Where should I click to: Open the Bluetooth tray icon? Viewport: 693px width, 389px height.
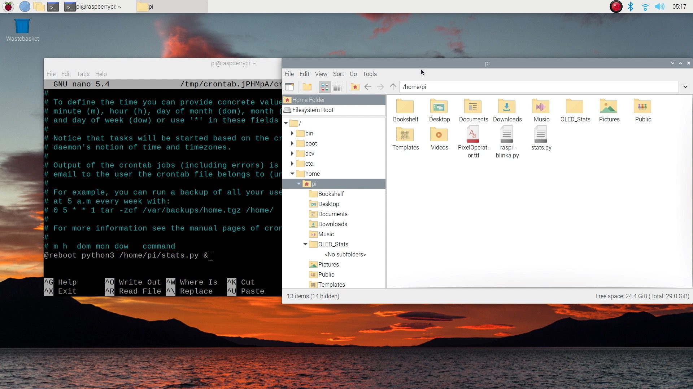coord(630,6)
